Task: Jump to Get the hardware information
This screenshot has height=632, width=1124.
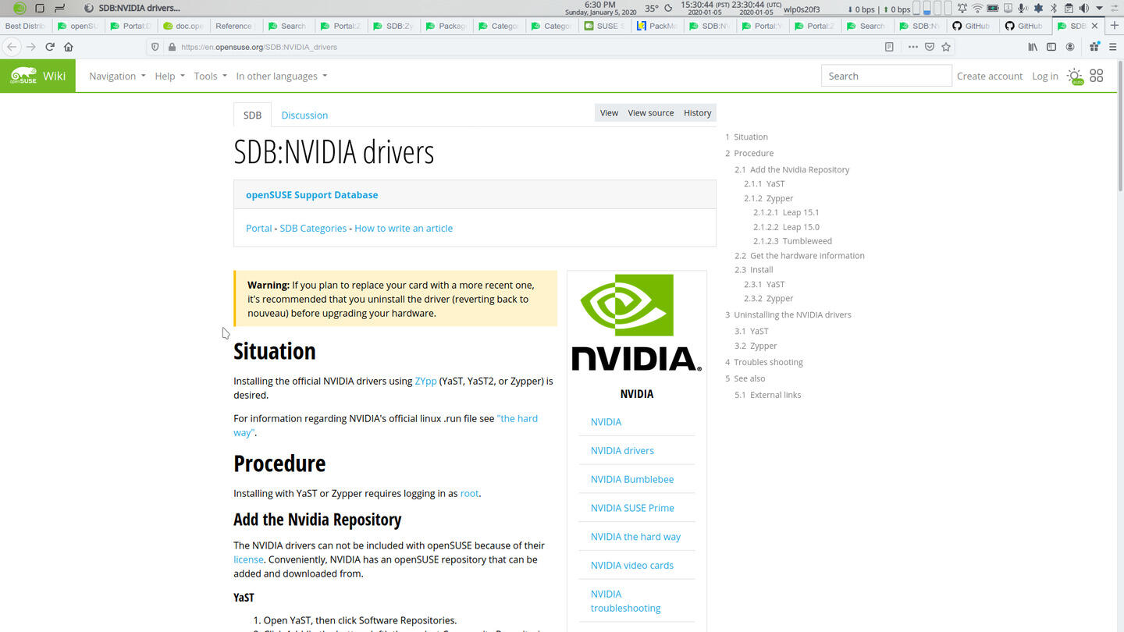Action: (799, 255)
